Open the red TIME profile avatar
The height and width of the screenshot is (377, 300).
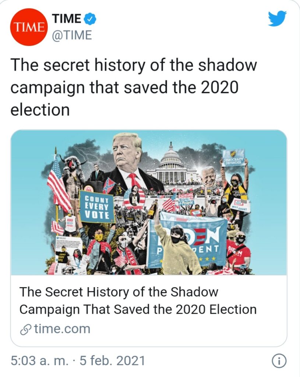point(29,27)
